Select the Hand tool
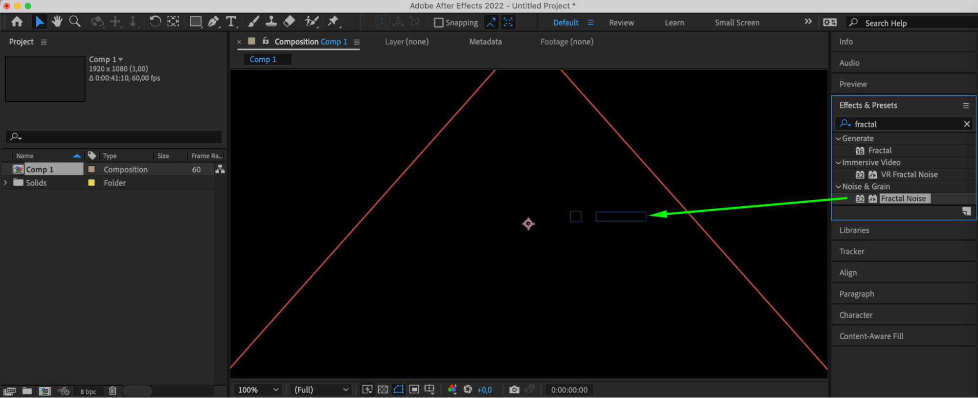 57,22
